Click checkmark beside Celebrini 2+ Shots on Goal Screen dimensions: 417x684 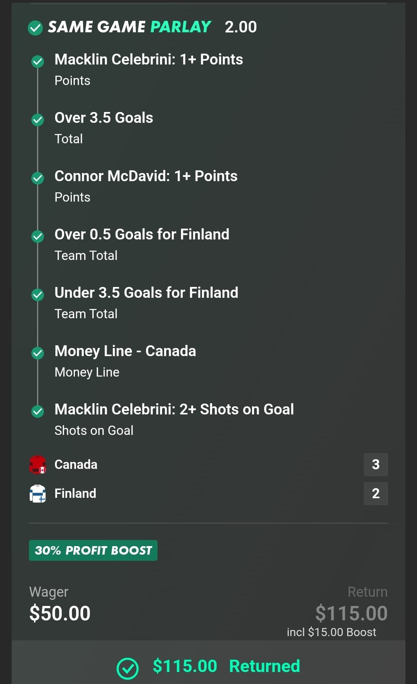(37, 411)
